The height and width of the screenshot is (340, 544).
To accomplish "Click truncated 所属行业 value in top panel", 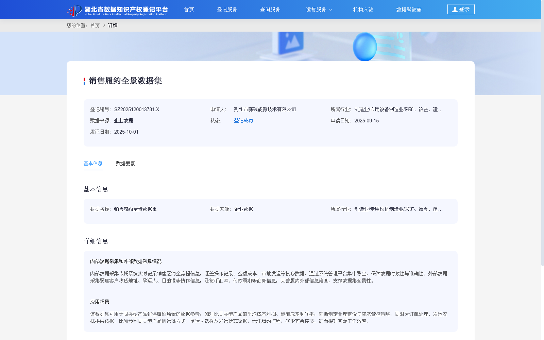I will coord(398,109).
